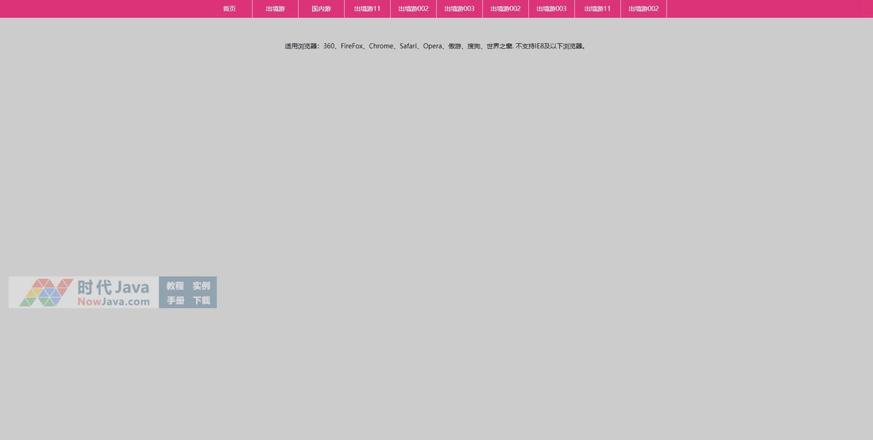The height and width of the screenshot is (440, 873).
Task: Open the last 出境游002 menu item
Action: pyautogui.click(x=643, y=9)
